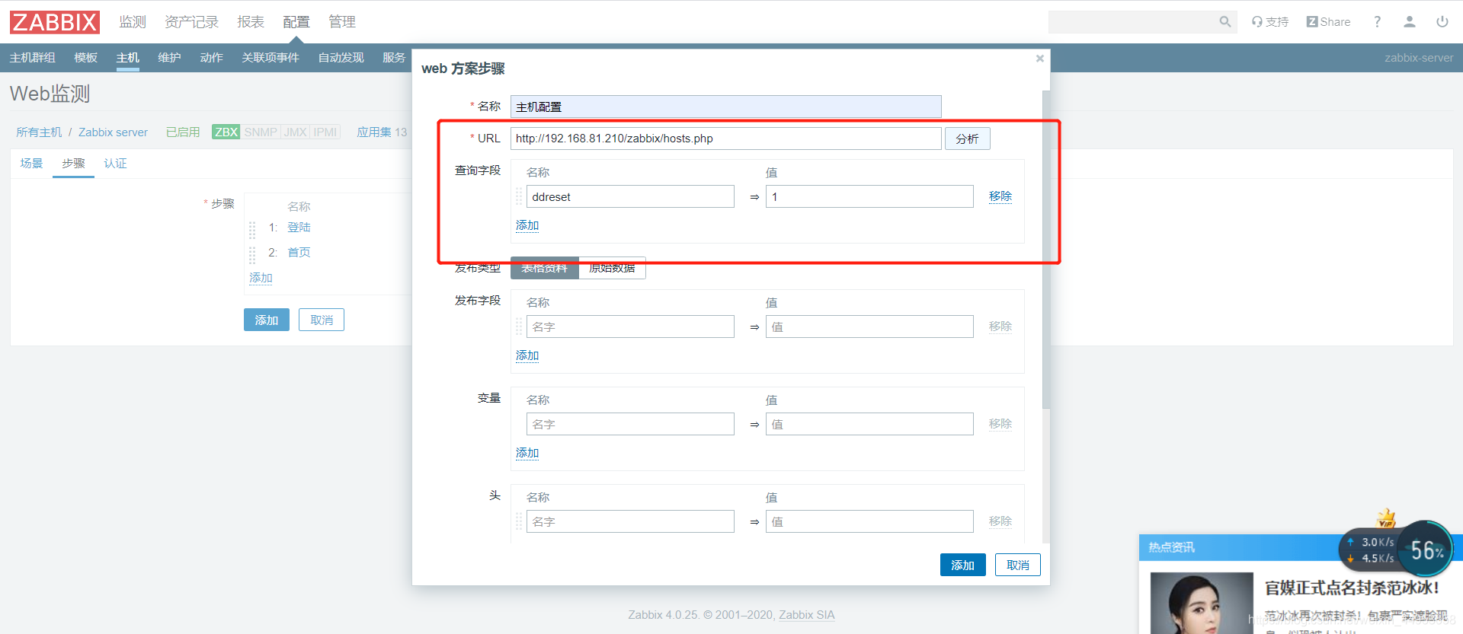This screenshot has height=634, width=1463.
Task: Open 应用集 13 link
Action: pyautogui.click(x=382, y=132)
